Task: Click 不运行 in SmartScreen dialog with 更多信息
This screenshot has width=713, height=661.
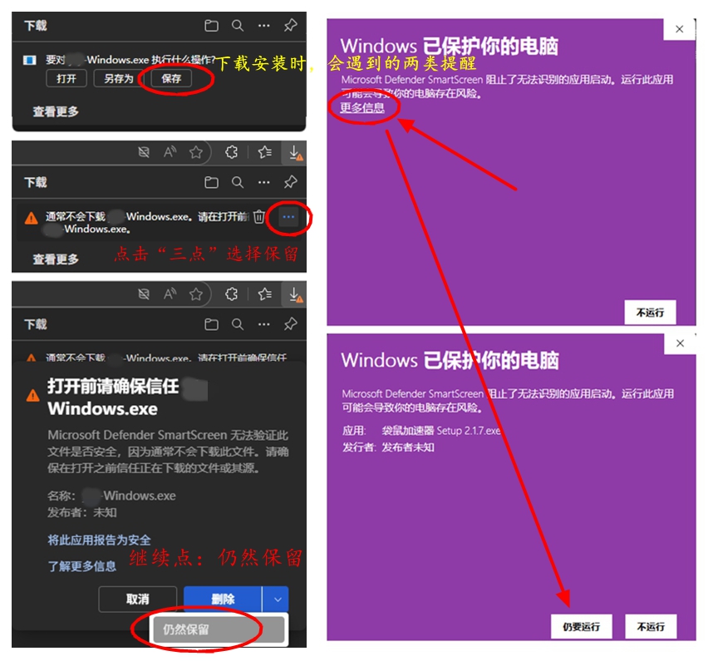Action: (x=650, y=312)
